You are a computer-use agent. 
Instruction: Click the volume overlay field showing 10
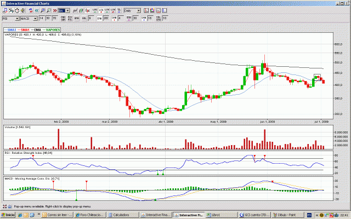[x=165, y=18]
